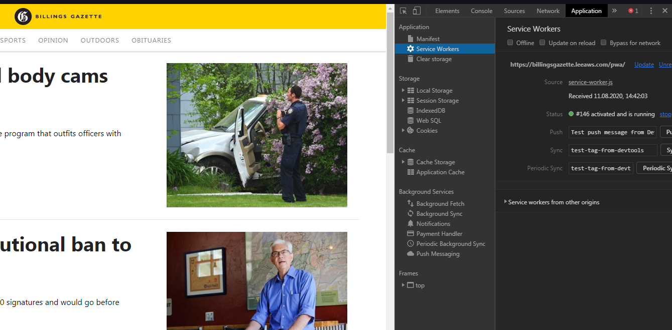Open Push Messaging cloud entry

tap(437, 254)
